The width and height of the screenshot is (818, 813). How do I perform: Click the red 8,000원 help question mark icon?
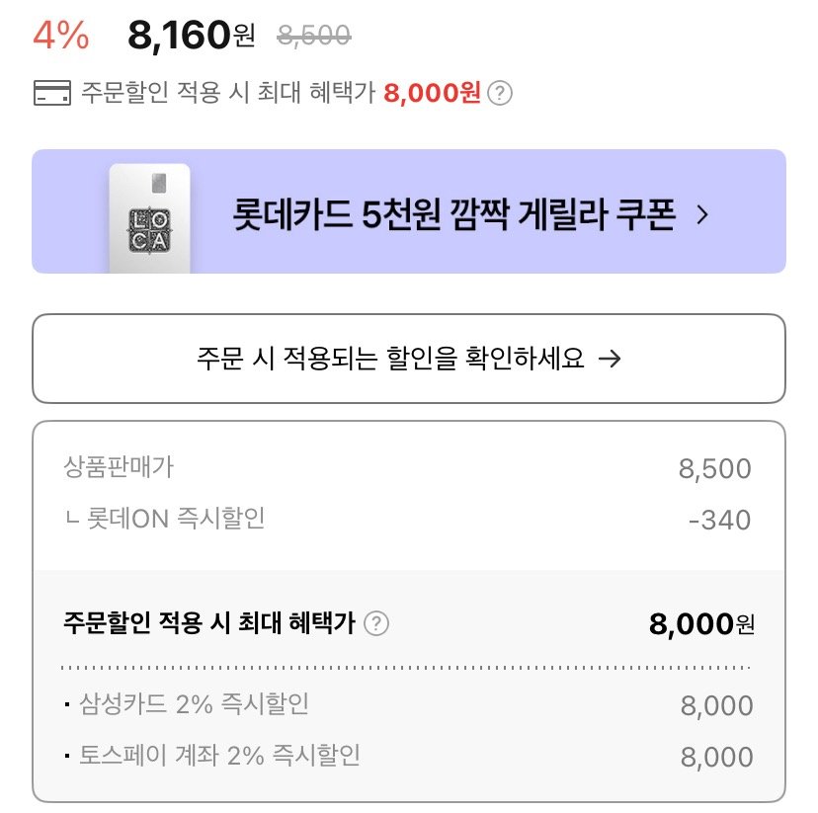point(502,94)
